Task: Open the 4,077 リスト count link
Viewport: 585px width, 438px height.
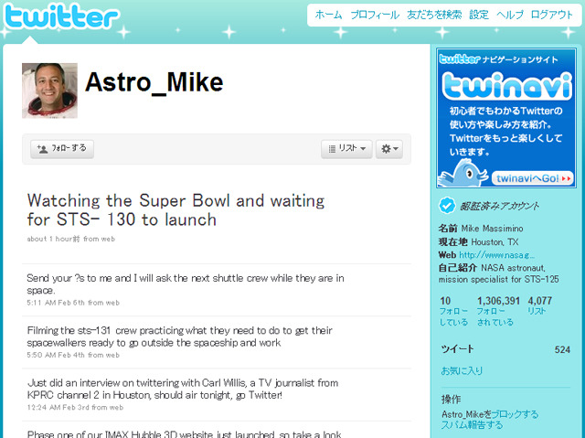Action: (539, 305)
